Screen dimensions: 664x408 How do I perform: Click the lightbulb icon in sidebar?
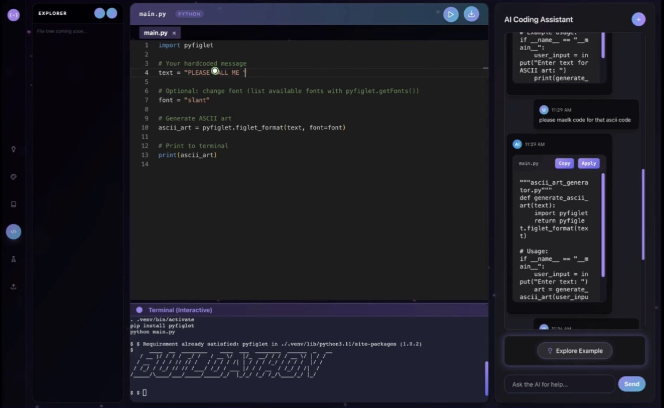pos(13,149)
